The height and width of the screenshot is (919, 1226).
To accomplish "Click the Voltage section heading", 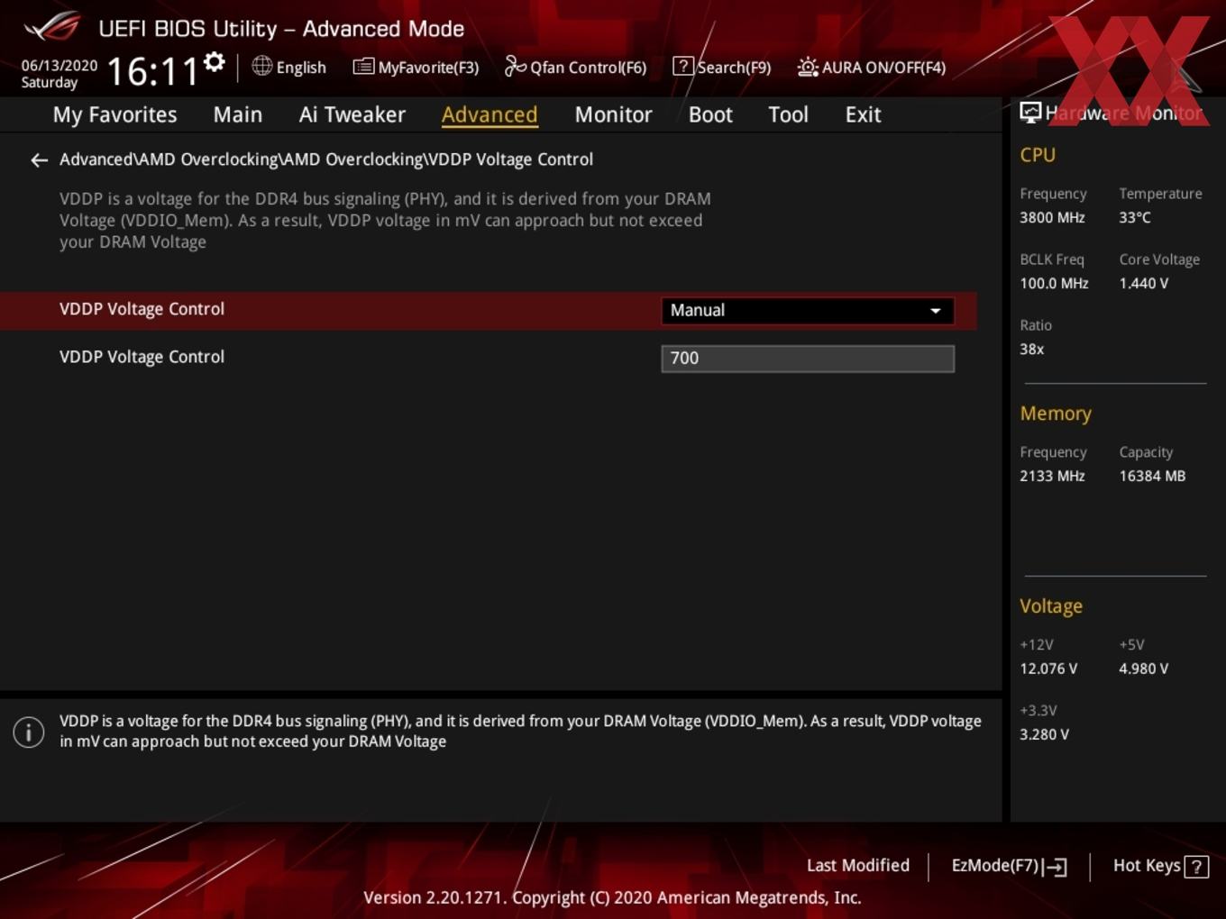I will click(1051, 606).
